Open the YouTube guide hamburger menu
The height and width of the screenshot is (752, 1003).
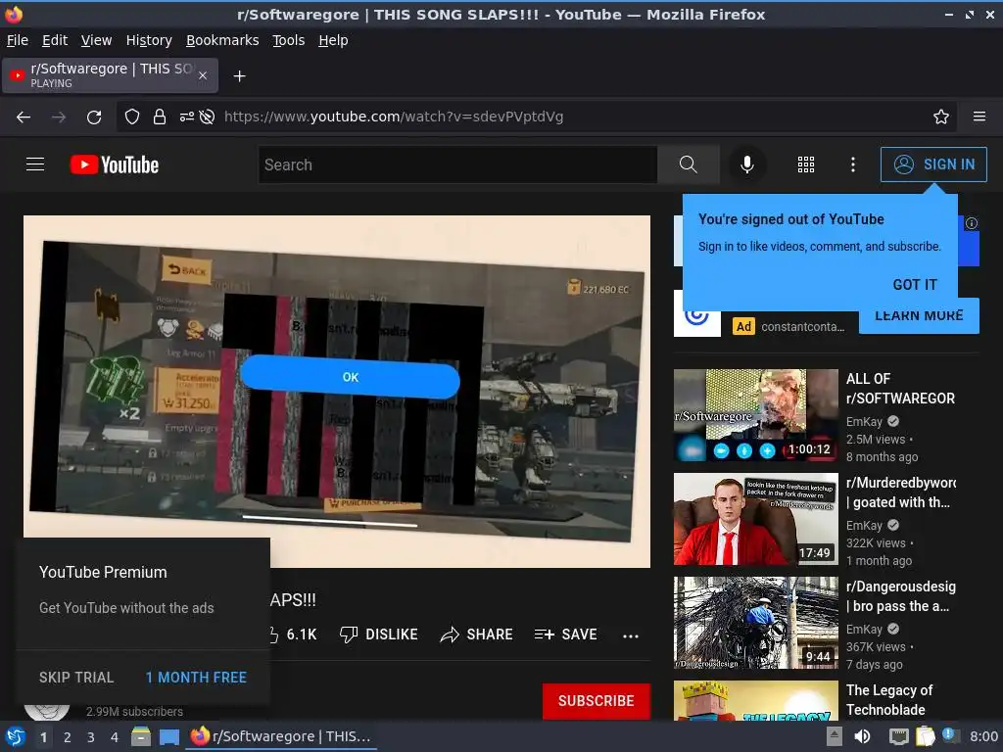pos(35,164)
